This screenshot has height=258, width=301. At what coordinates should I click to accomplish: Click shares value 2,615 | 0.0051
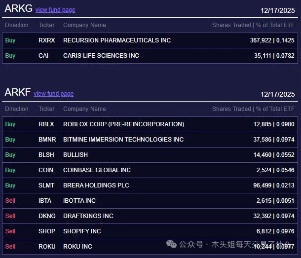click(x=275, y=201)
